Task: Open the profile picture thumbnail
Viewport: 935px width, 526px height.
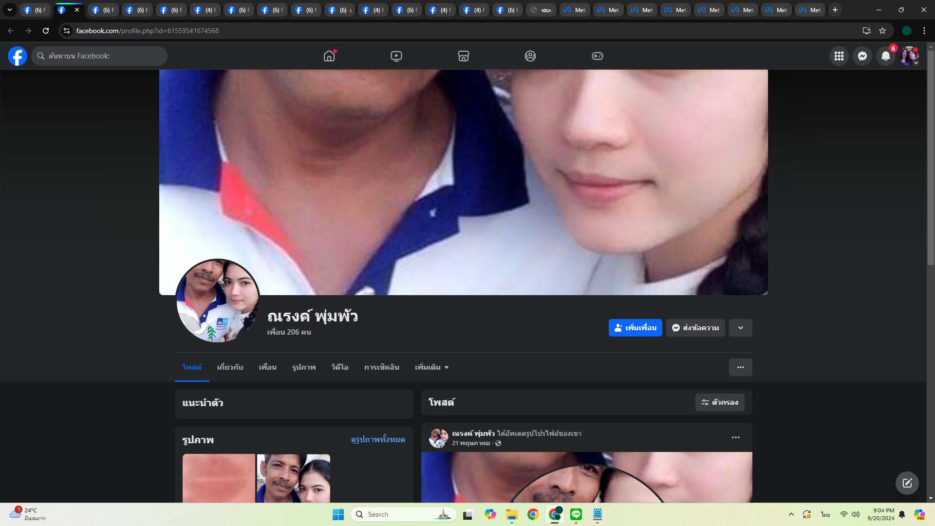Action: tap(218, 301)
